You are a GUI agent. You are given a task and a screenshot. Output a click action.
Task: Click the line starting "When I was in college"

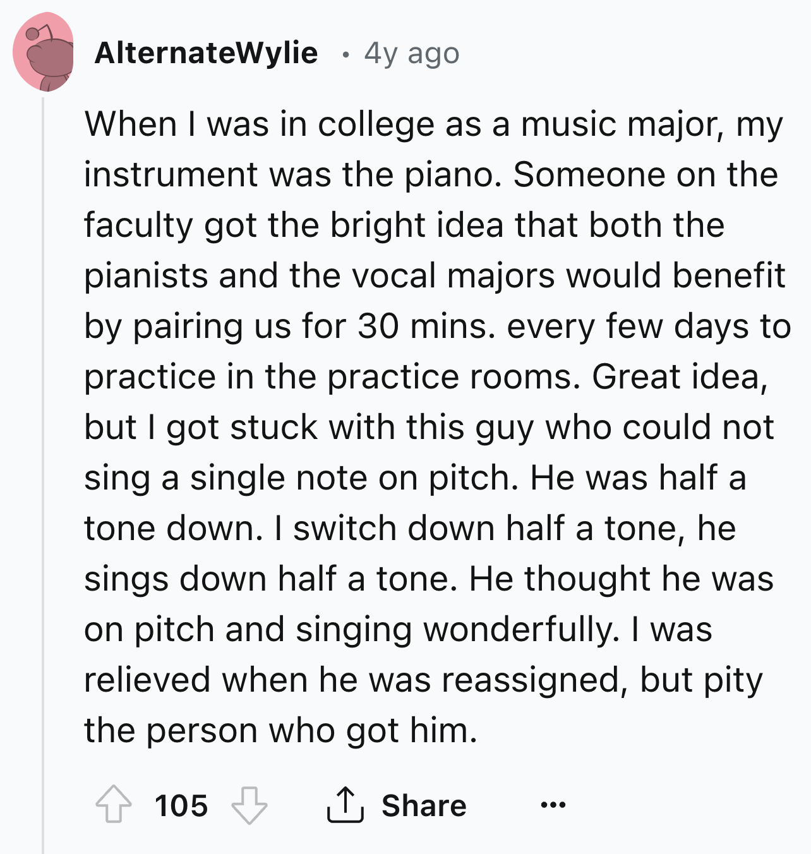[433, 124]
